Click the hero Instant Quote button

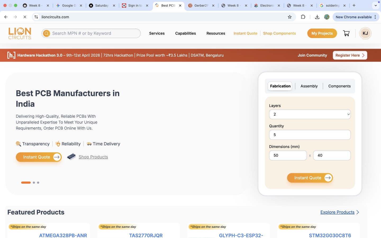[39, 157]
